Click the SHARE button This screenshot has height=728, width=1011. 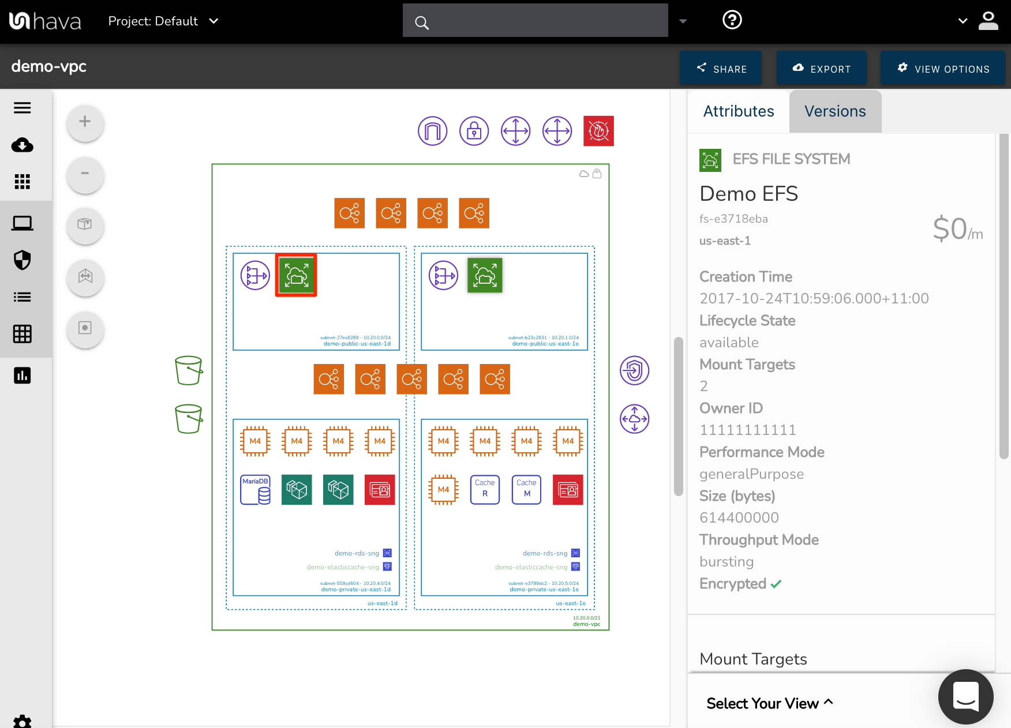coord(720,67)
